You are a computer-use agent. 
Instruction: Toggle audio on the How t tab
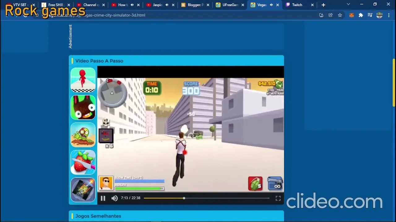click(132, 5)
